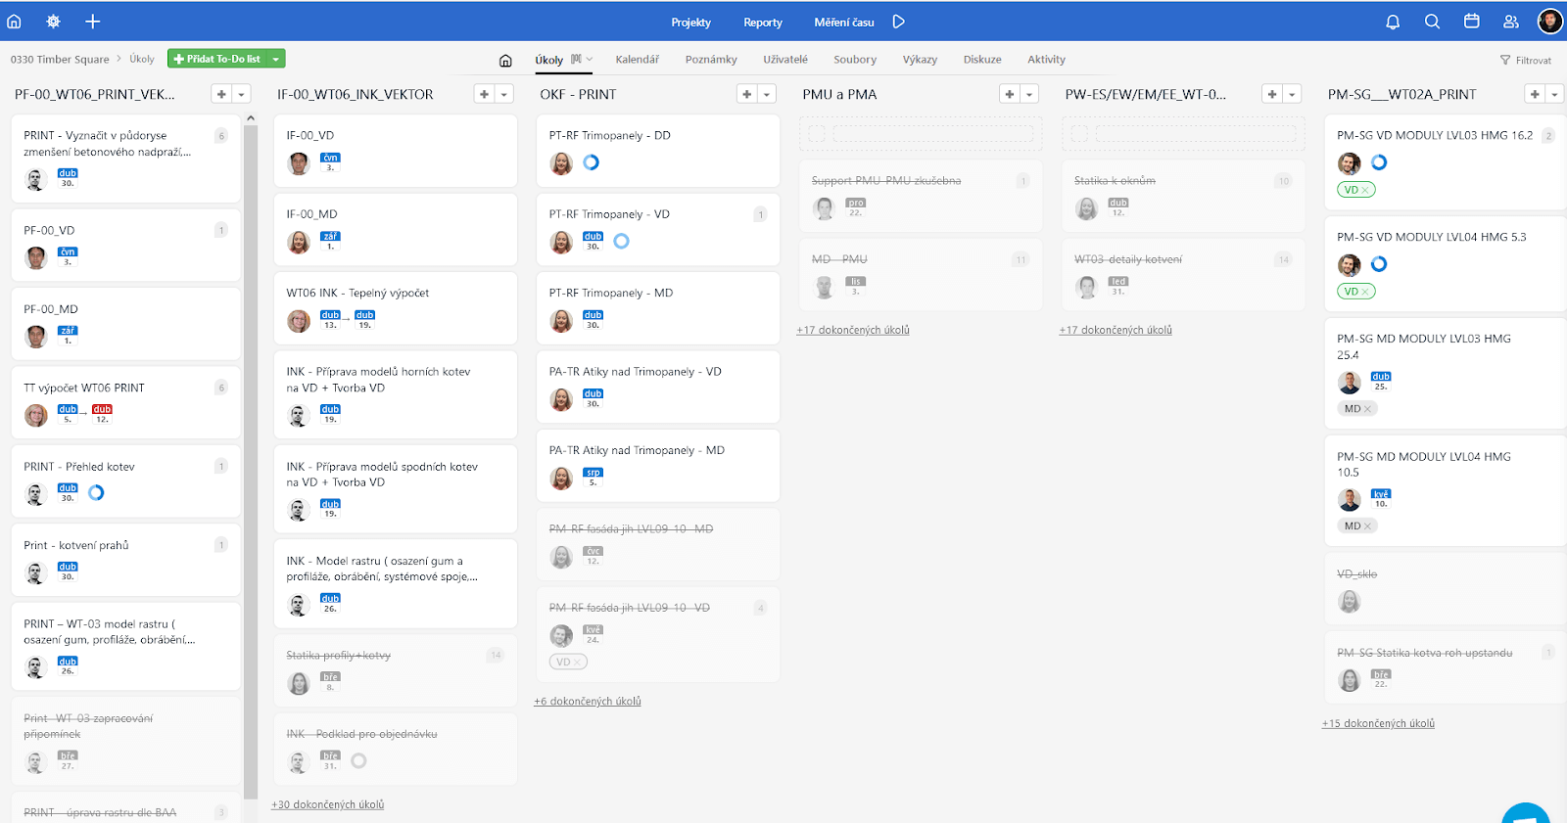Open PM-SG__WT02A_PRINT list options dropdown
Screen dimensions: 1567x823
pos(1554,94)
